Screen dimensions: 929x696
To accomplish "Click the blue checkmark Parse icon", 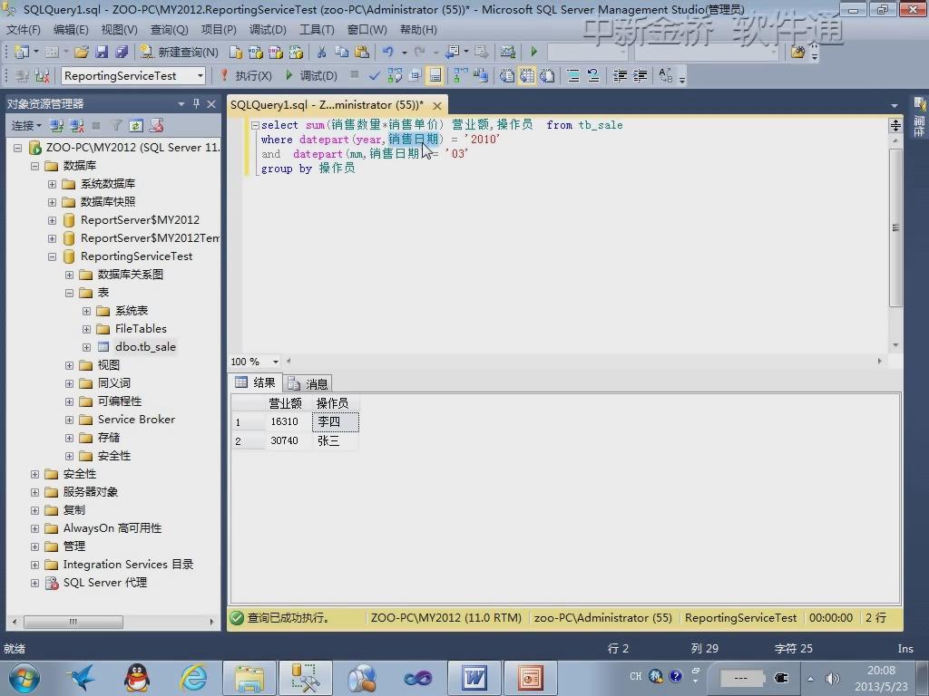I will (374, 76).
